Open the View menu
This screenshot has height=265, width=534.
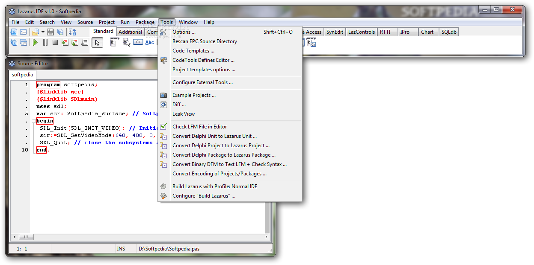pyautogui.click(x=66, y=22)
